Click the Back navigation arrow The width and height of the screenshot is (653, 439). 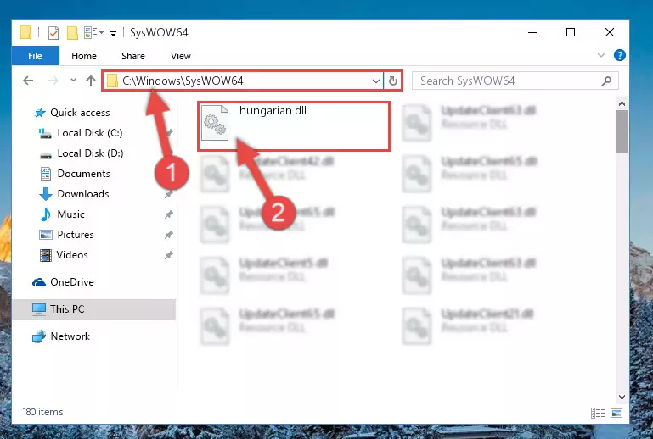pyautogui.click(x=28, y=81)
